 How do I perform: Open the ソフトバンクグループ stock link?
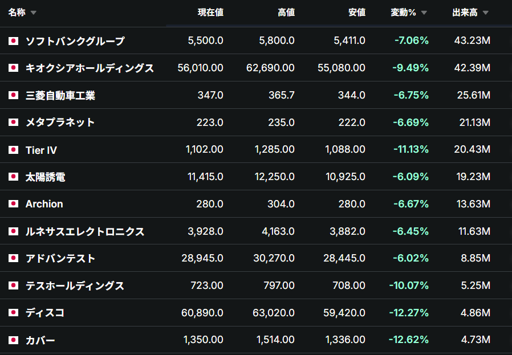click(x=75, y=41)
